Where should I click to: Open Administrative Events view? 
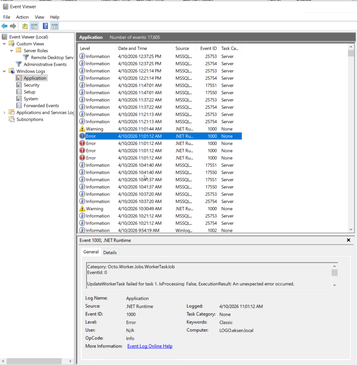coord(45,64)
